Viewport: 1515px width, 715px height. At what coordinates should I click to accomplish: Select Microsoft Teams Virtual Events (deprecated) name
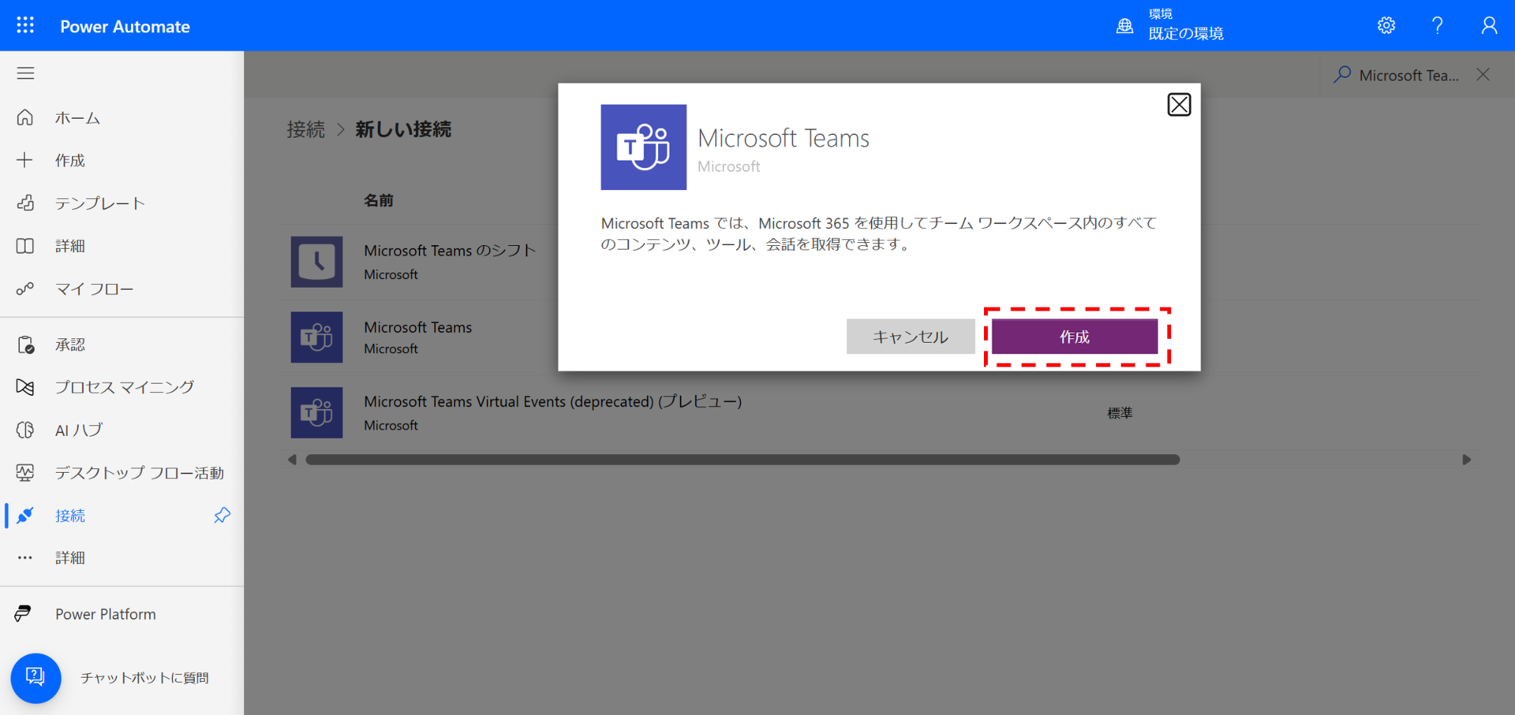(x=552, y=401)
